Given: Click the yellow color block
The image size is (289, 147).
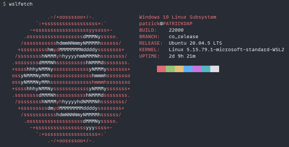Looking at the screenshot, I should tap(179, 69).
